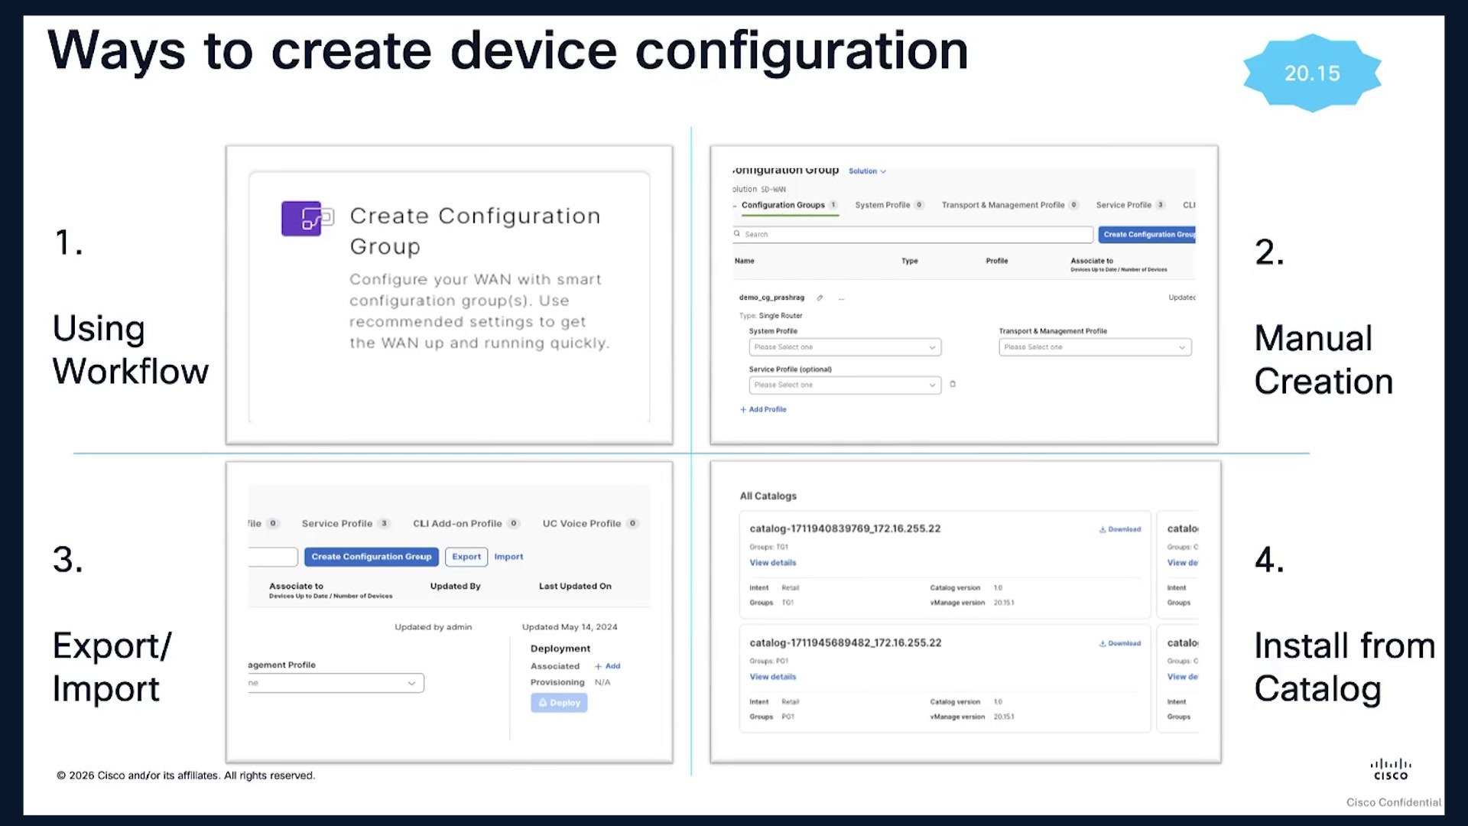
Task: Click the Type column header
Action: click(909, 261)
